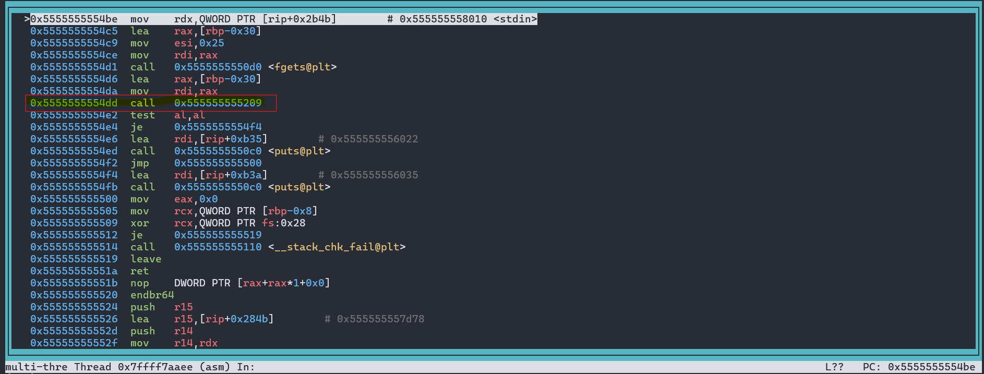Click the __stack_chk_fail@plt call symbol
Viewport: 984px width, 374px height.
point(337,247)
